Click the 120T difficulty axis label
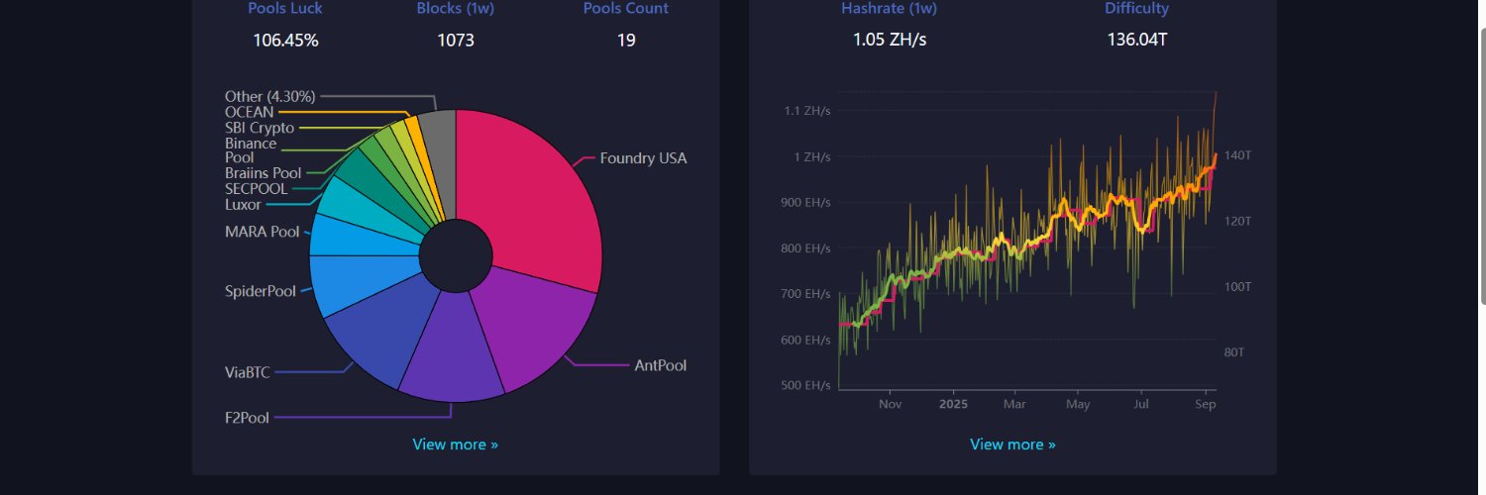The width and height of the screenshot is (1486, 495). (1238, 222)
